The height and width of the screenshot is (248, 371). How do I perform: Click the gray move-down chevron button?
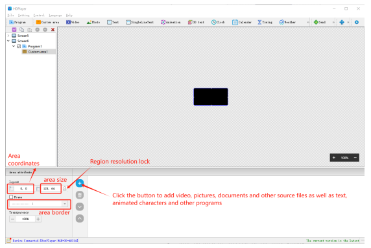coord(80,207)
